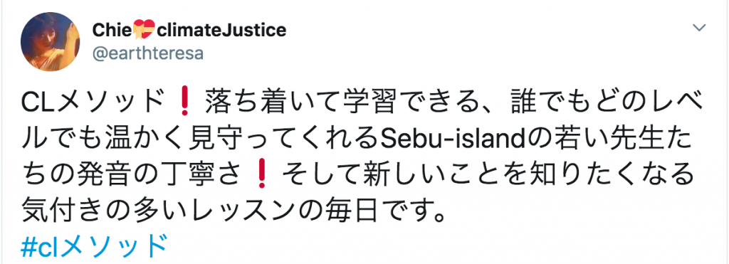Open the #clメソッド hashtag link
The image size is (729, 264).
(x=94, y=246)
